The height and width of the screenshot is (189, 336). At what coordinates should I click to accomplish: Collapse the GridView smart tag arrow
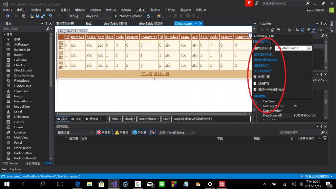point(250,35)
